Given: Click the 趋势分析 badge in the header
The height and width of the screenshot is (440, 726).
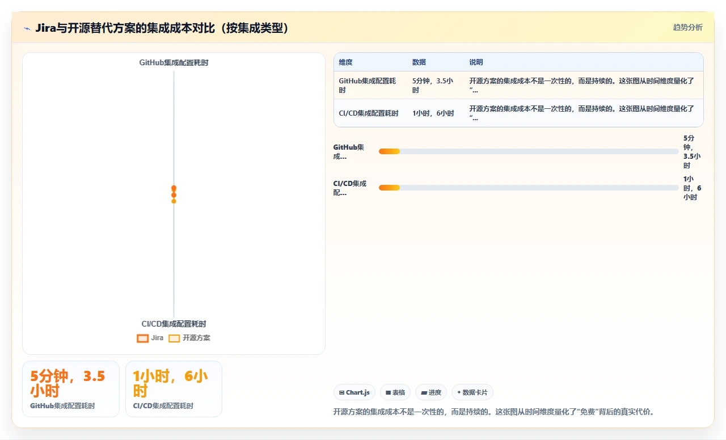Looking at the screenshot, I should click(687, 27).
